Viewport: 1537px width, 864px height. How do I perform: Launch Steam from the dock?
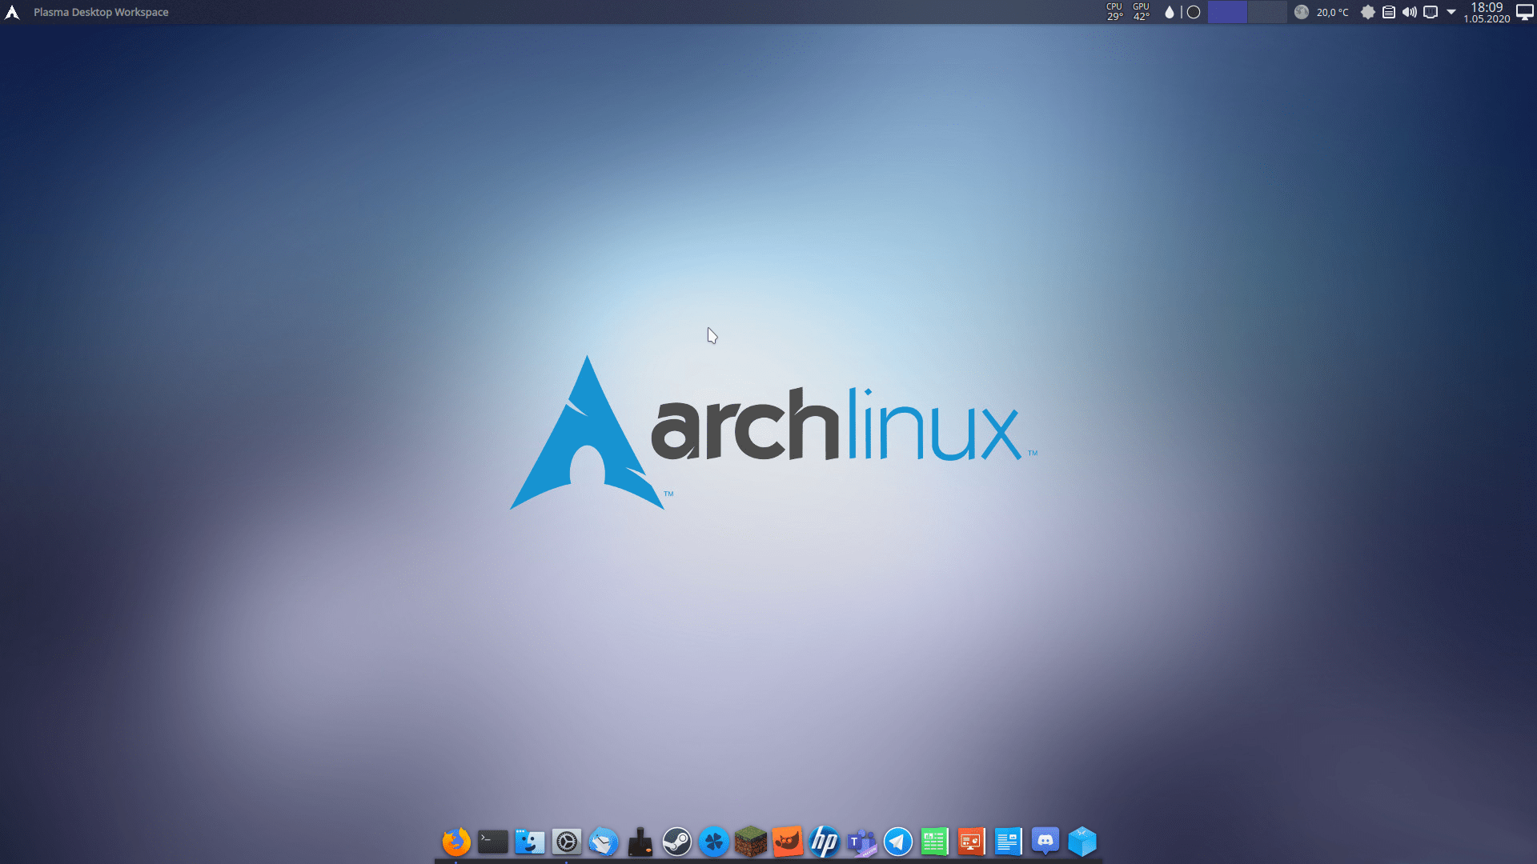(x=677, y=842)
